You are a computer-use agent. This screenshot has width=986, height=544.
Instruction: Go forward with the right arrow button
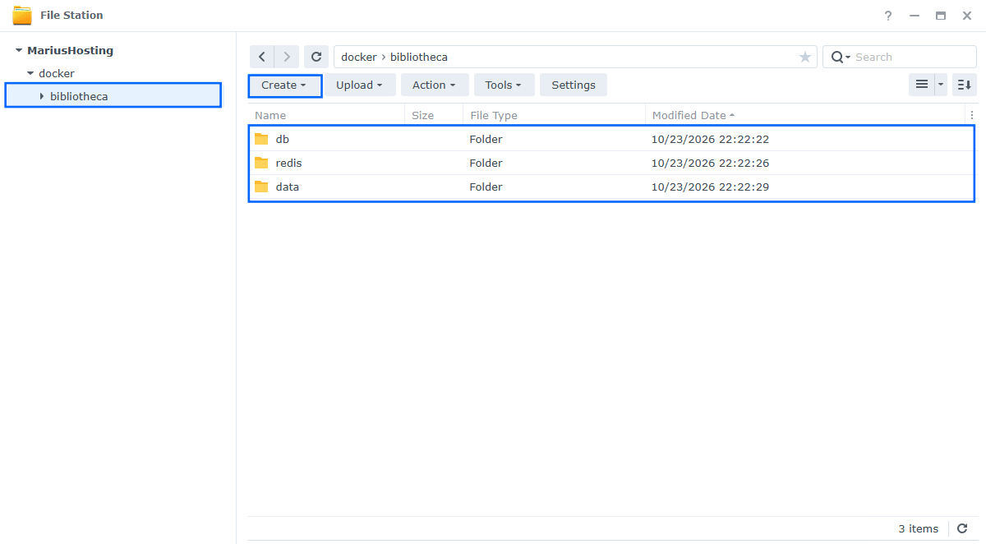(x=286, y=57)
